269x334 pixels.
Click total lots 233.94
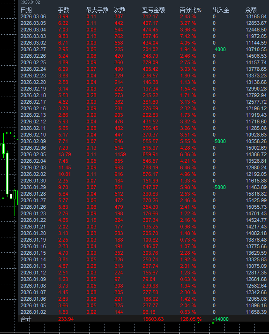pyautogui.click(x=66, y=319)
